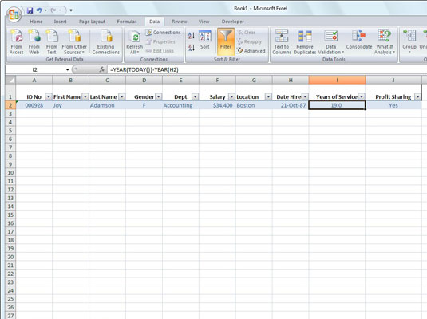Screen dimensions: 427x319
Task: Switch to the View tab
Action: click(204, 22)
